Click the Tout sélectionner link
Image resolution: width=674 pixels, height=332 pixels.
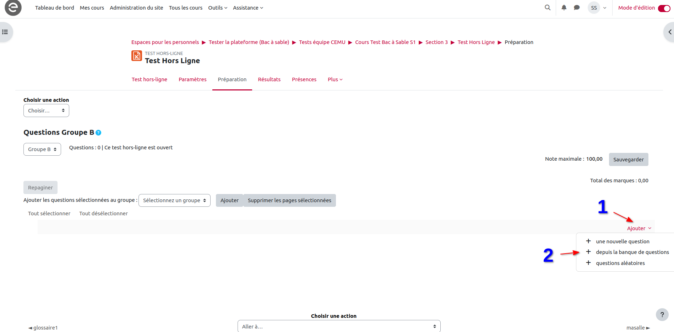pos(49,214)
